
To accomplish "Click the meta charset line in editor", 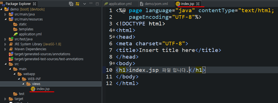I will point(152,44).
